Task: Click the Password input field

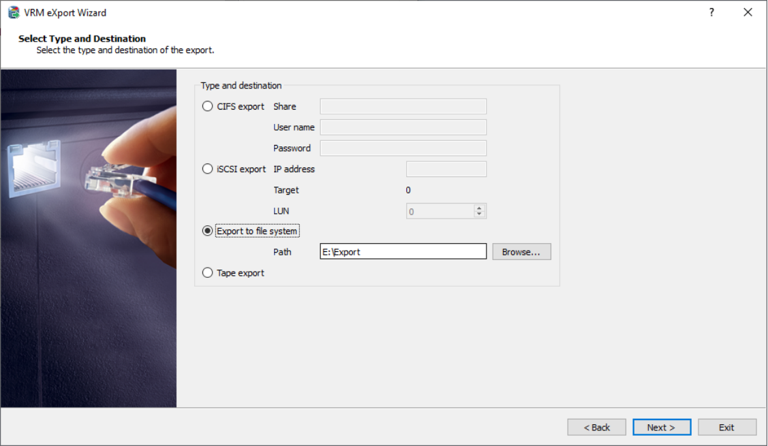Action: click(403, 148)
